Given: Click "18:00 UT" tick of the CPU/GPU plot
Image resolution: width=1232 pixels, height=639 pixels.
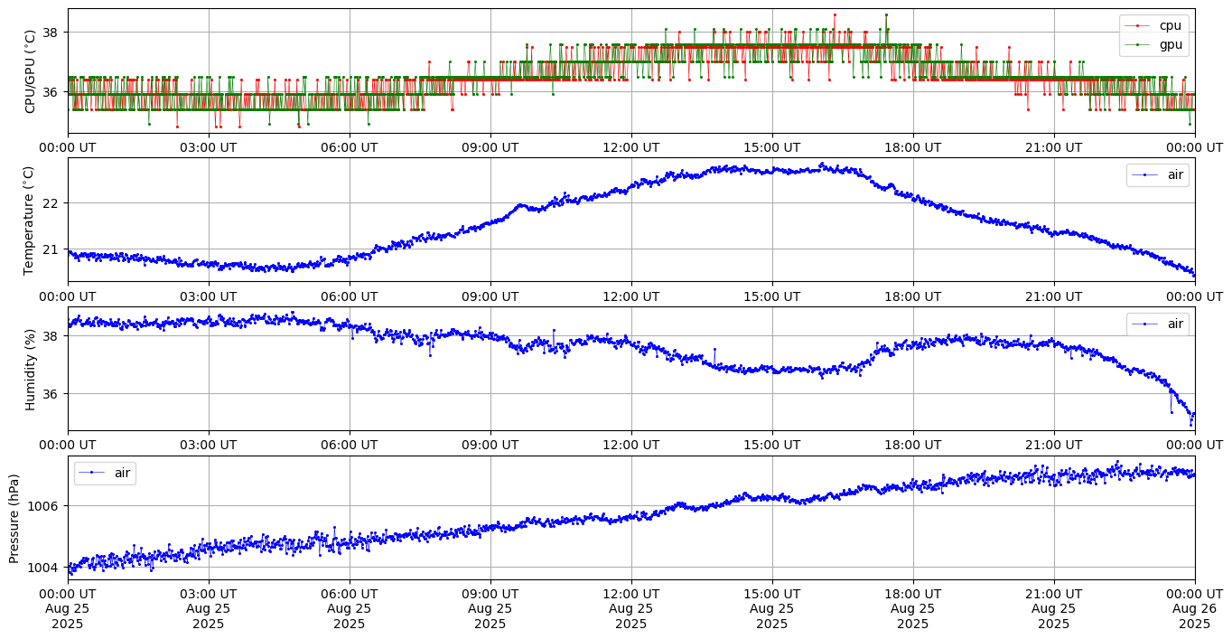Looking at the screenshot, I should (913, 147).
